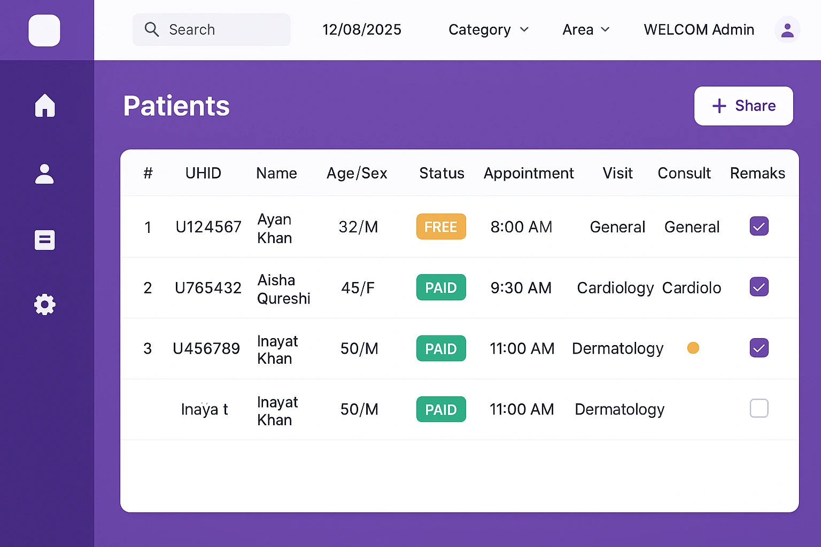
Task: Click the plus icon on Share button
Action: coord(719,106)
